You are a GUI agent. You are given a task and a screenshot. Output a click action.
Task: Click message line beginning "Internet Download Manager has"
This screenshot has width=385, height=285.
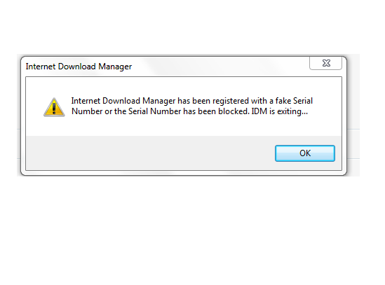click(191, 101)
